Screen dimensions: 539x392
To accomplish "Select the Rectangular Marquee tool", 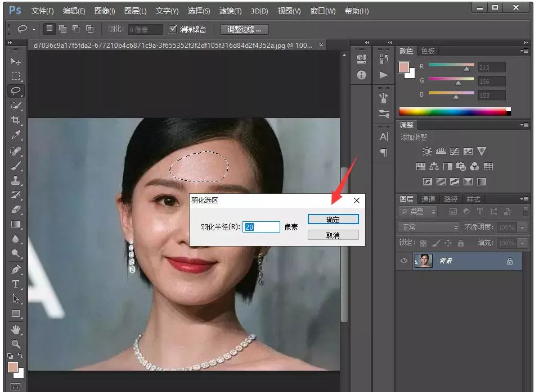I will 16,76.
